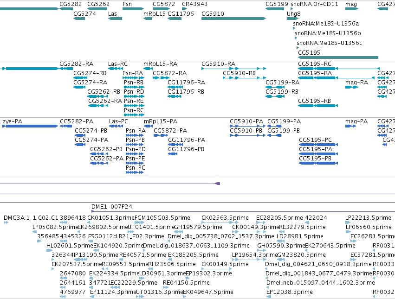Viewport: 395px width, 299px height.
Task: Open protein mRpL15-PA label
Action: pos(161,121)
